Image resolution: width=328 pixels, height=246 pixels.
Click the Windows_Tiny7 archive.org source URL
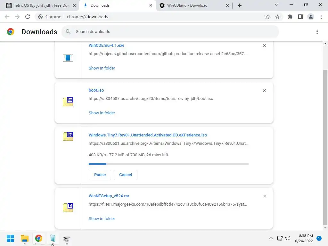pos(168,143)
